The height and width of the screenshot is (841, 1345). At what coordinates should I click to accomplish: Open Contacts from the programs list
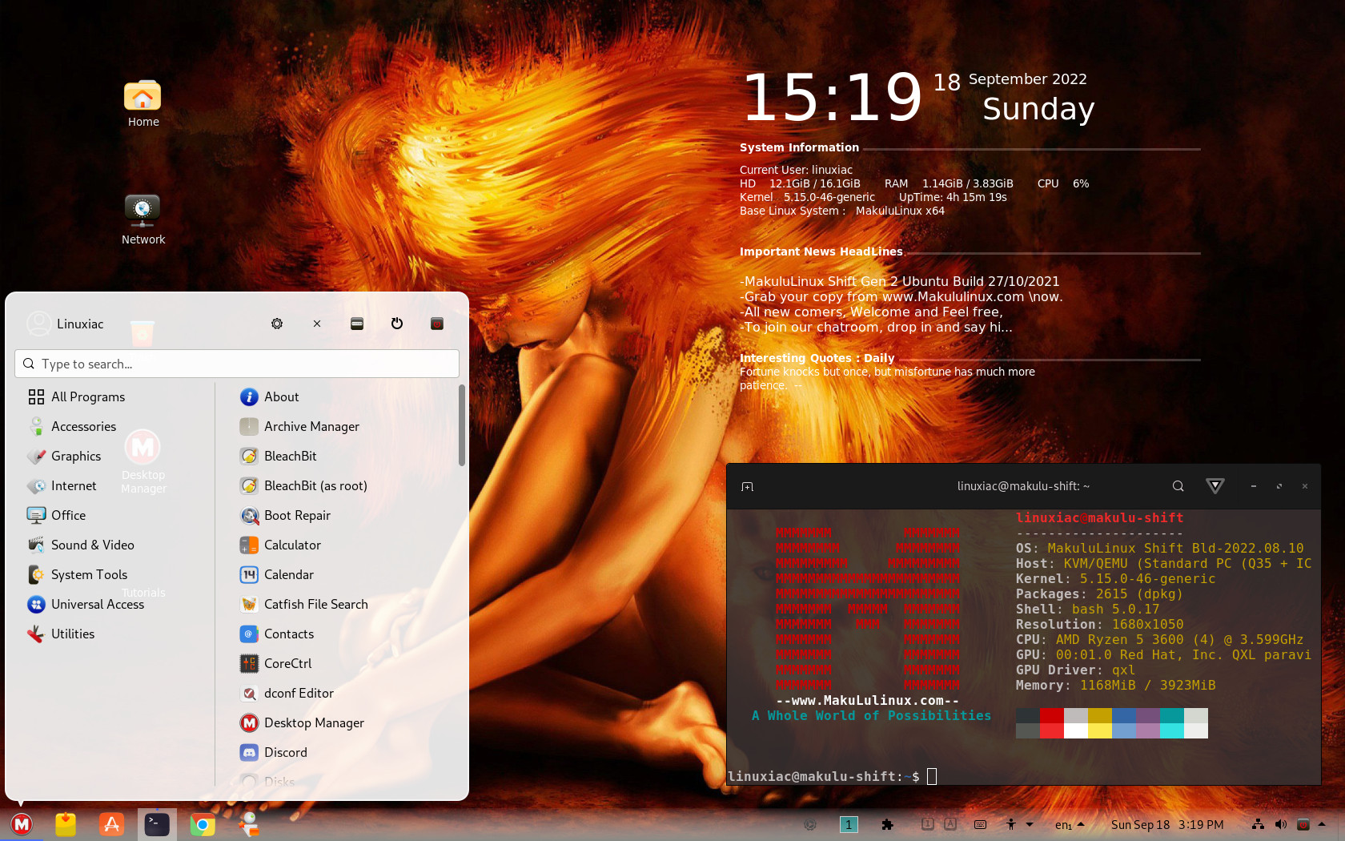tap(344, 634)
